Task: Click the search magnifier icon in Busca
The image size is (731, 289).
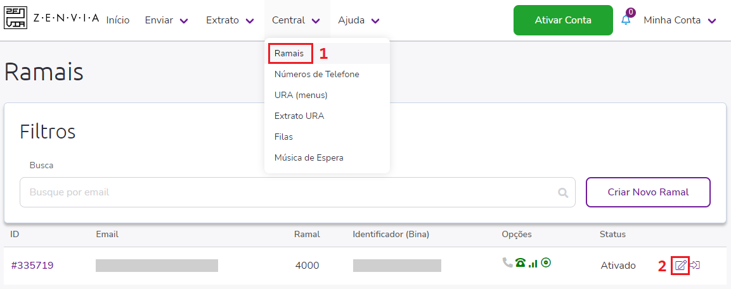Action: tap(563, 193)
